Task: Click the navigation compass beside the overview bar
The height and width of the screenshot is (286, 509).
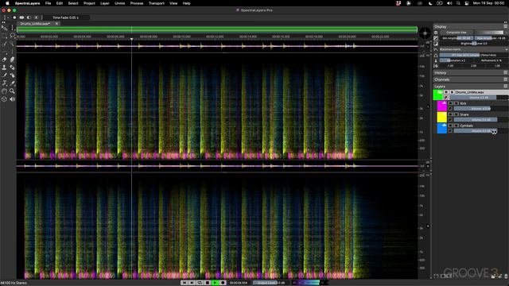Action: tap(425, 33)
